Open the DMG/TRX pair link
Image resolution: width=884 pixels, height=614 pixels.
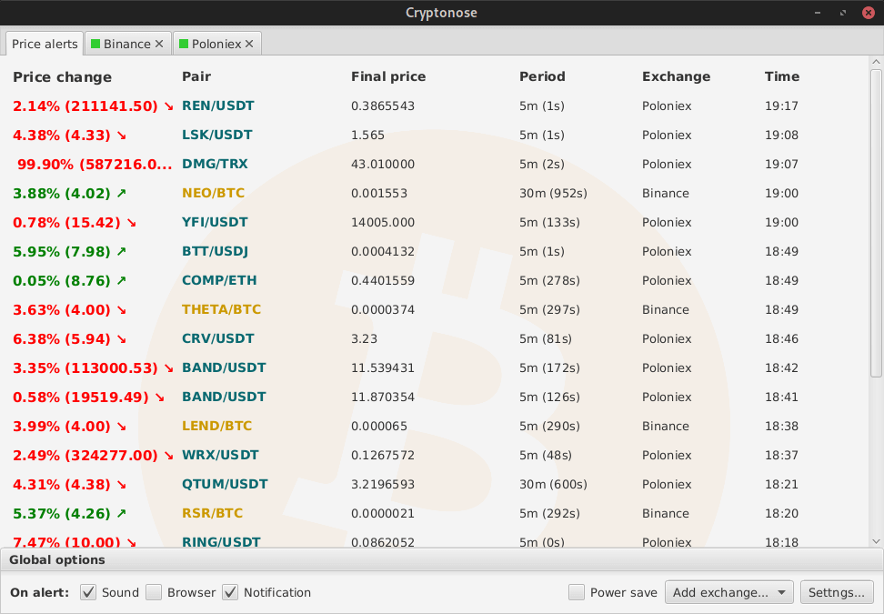pos(215,164)
